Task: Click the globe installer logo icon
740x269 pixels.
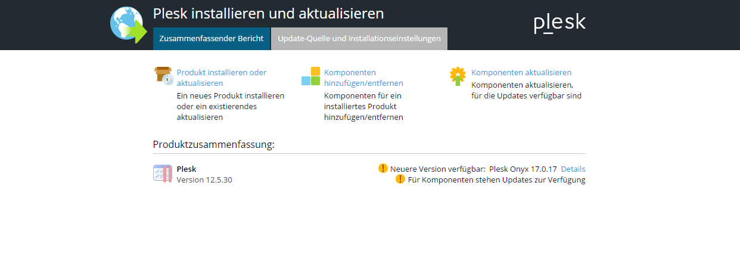Action: click(x=128, y=25)
